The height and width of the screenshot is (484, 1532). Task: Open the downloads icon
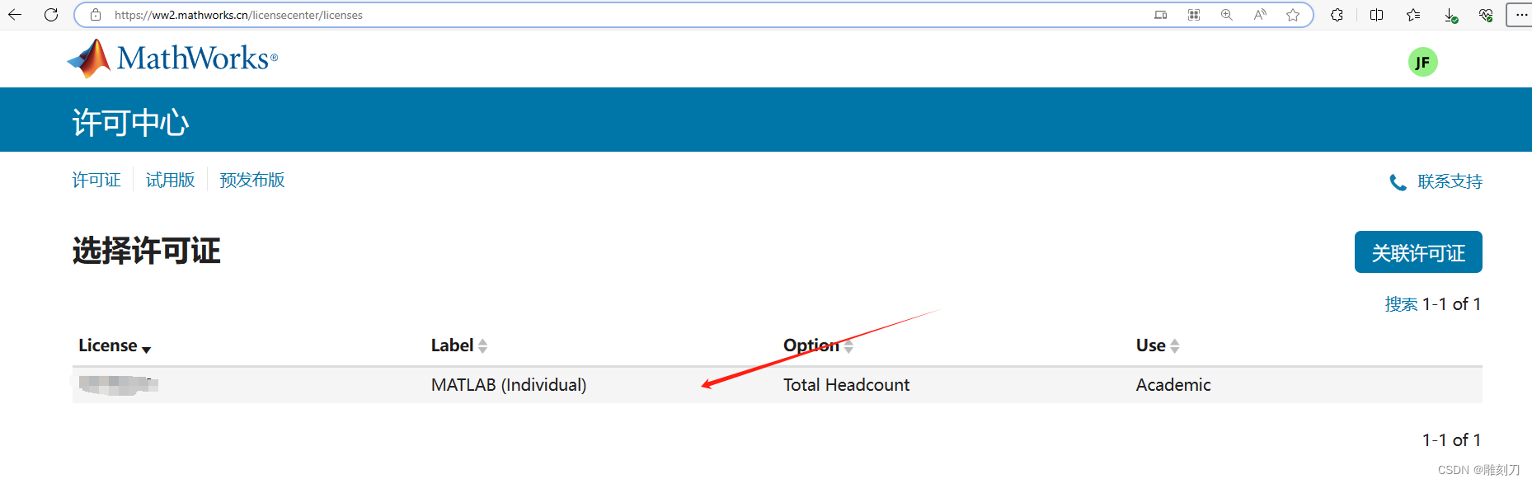tap(1451, 15)
